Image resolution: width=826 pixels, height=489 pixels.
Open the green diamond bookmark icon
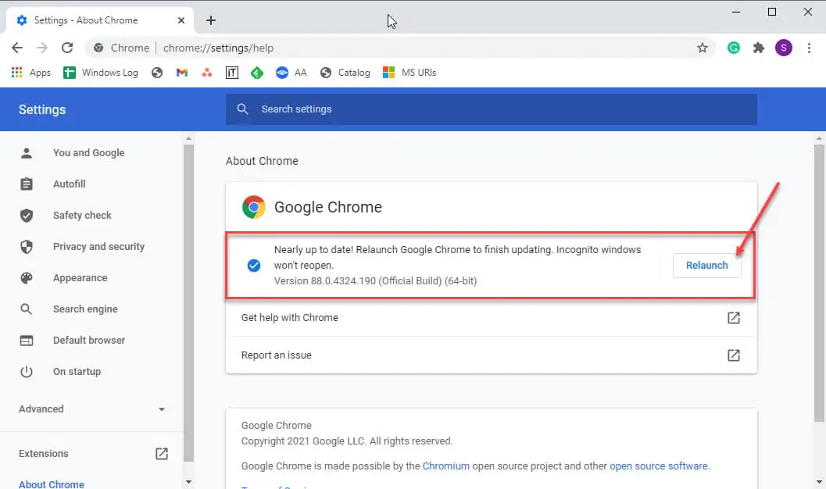pyautogui.click(x=257, y=73)
